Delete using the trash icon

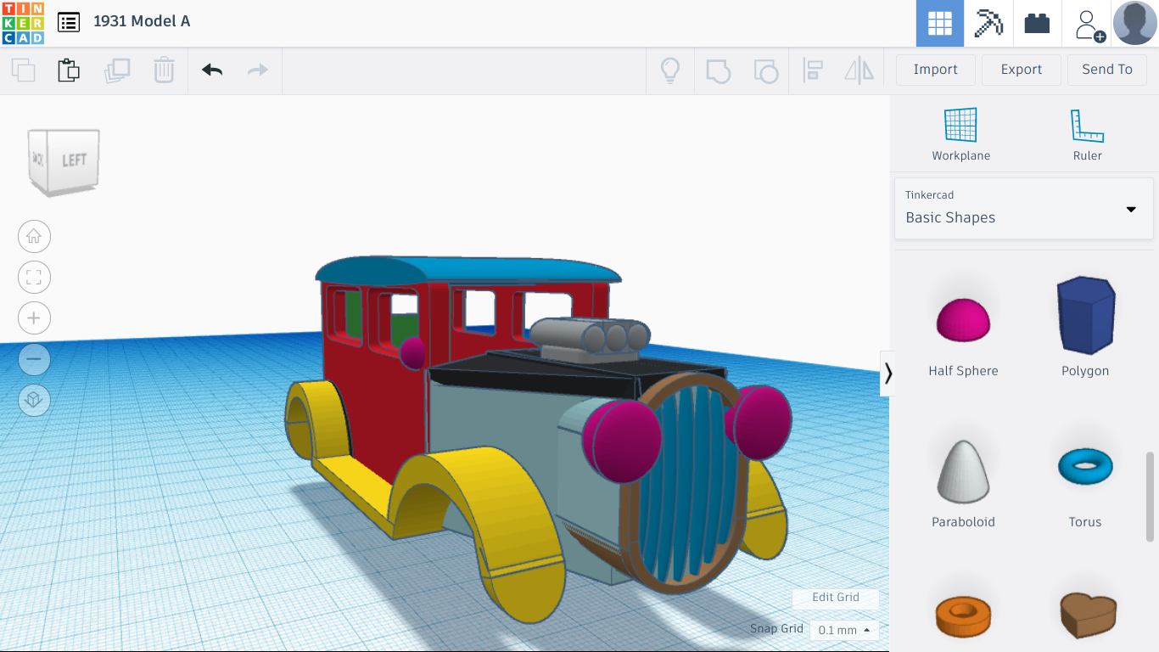click(163, 70)
